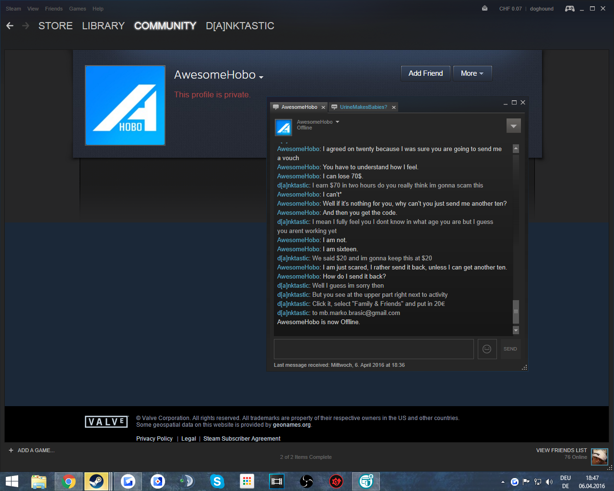
Task: Click the large AwesomeHobo profile picture
Action: (125, 105)
